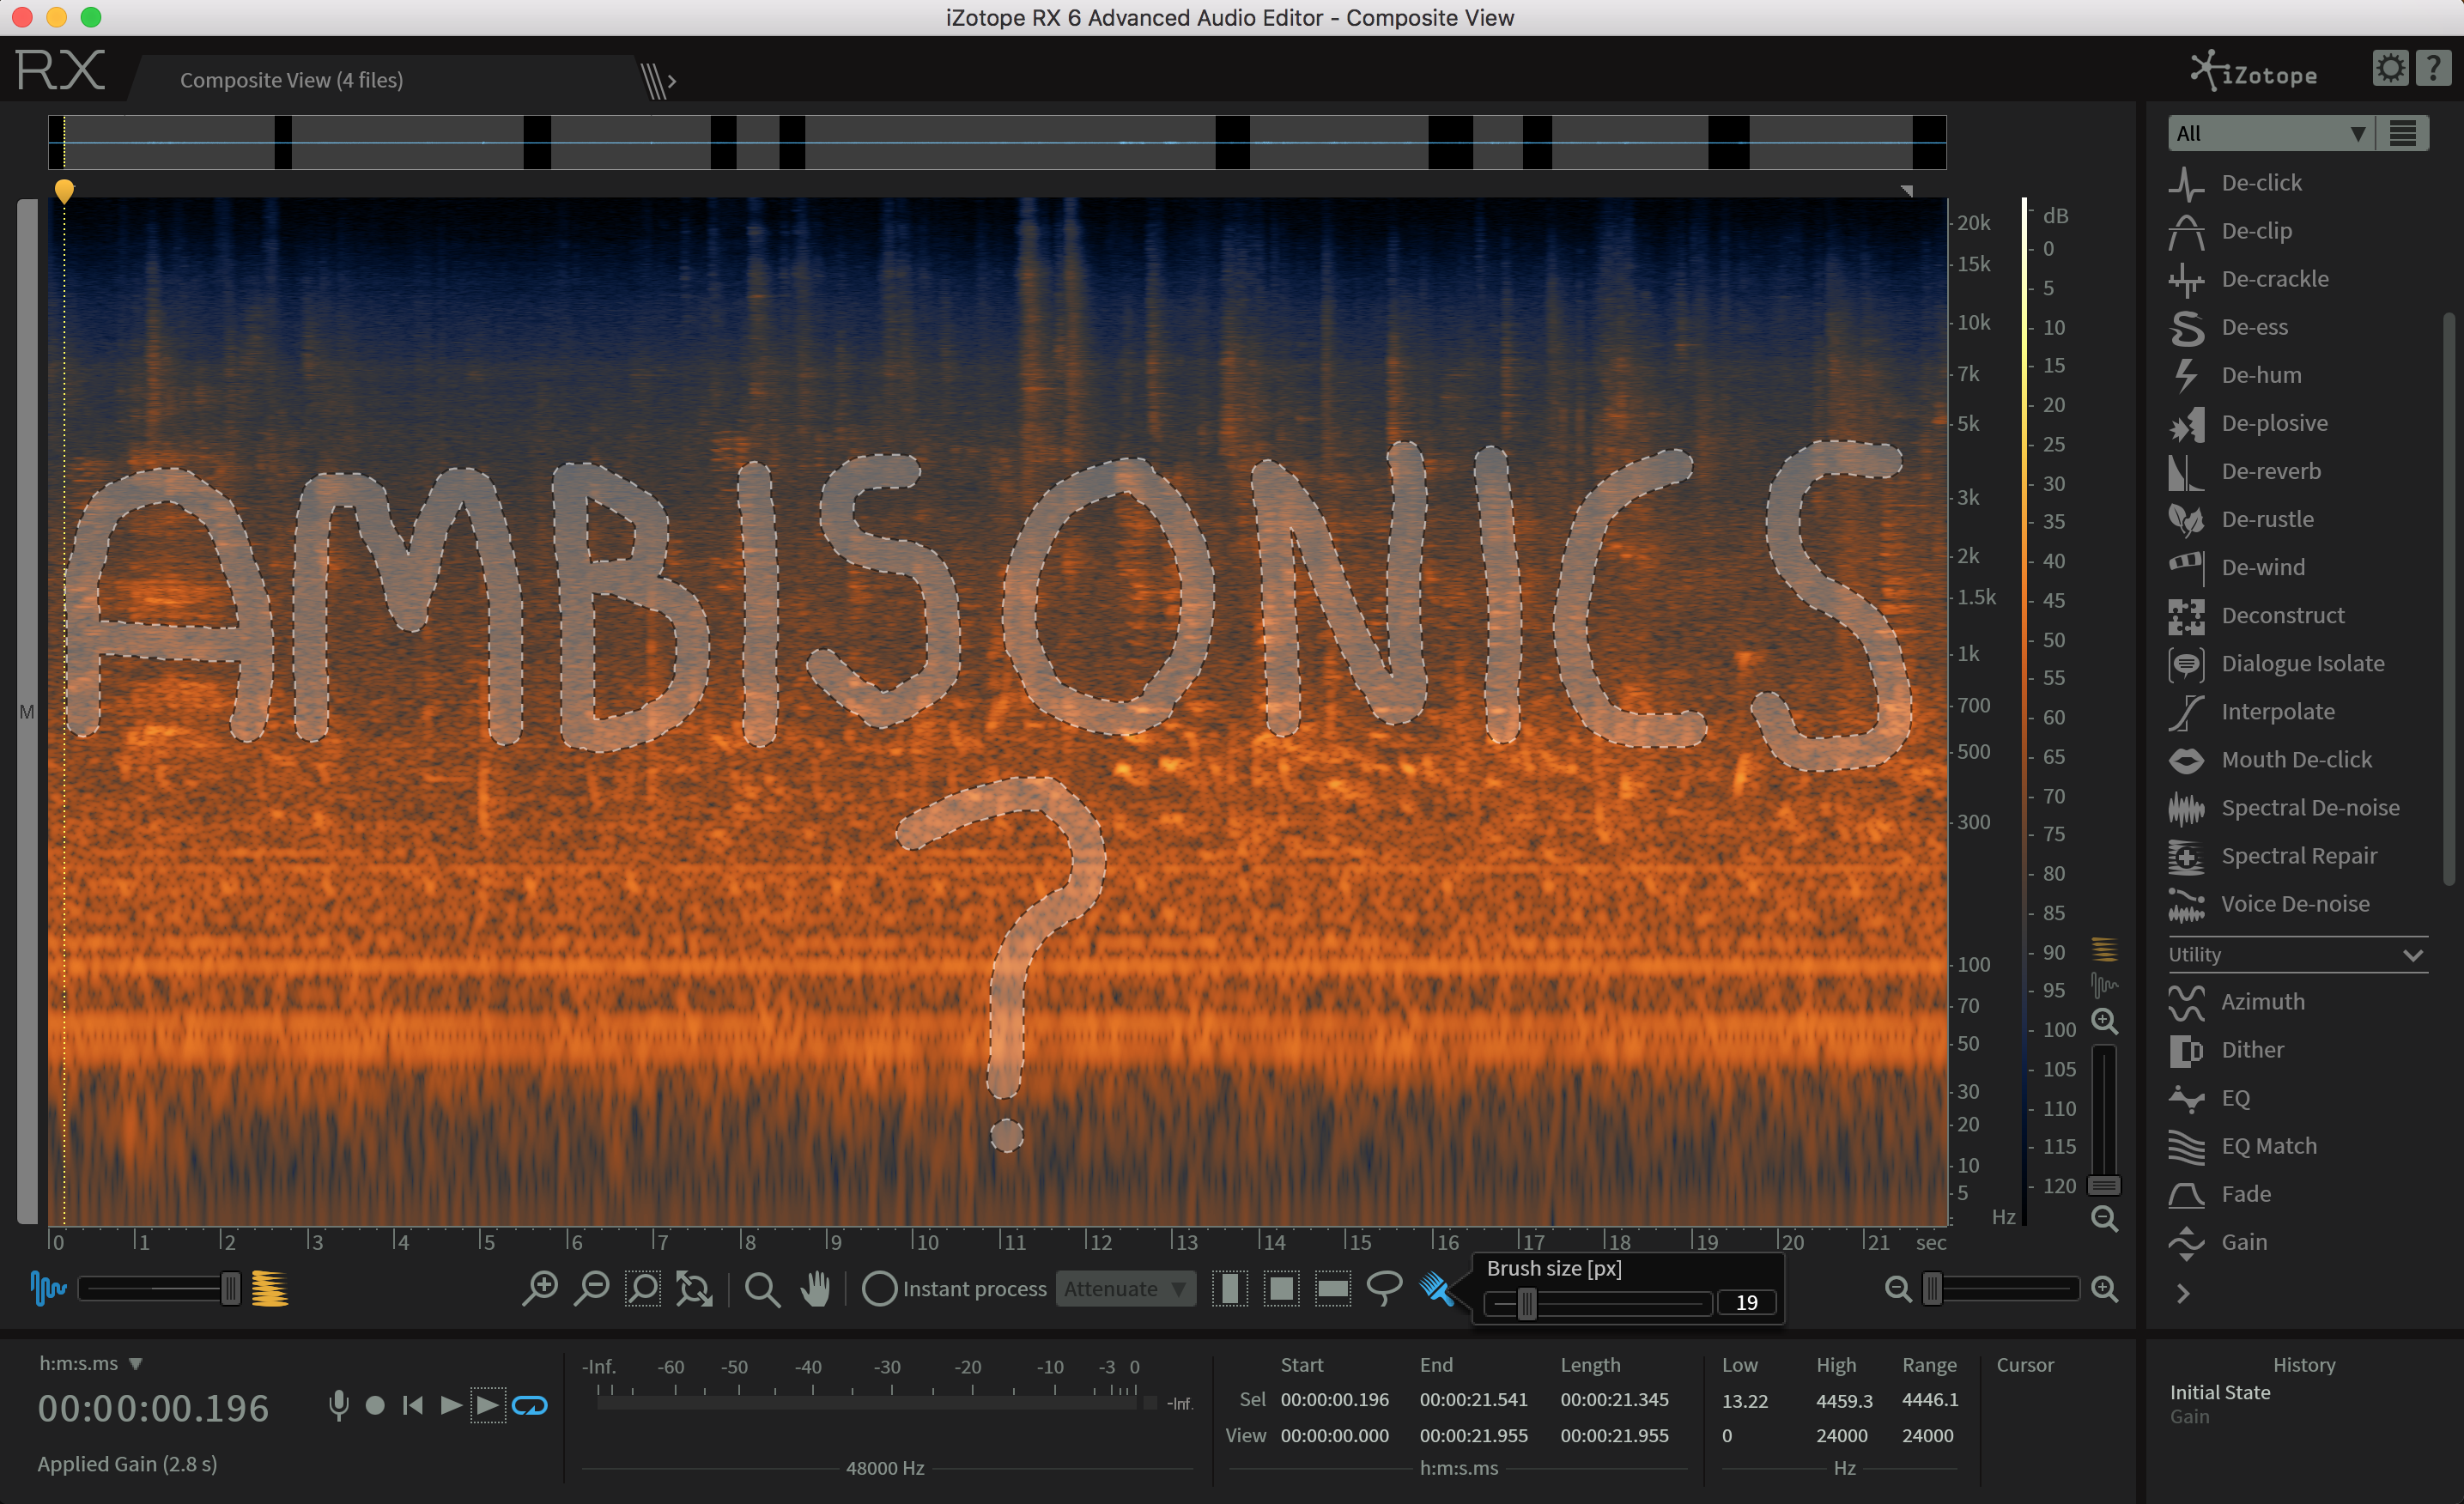Image resolution: width=2464 pixels, height=1504 pixels.
Task: Enable play selection only button
Action: click(488, 1406)
